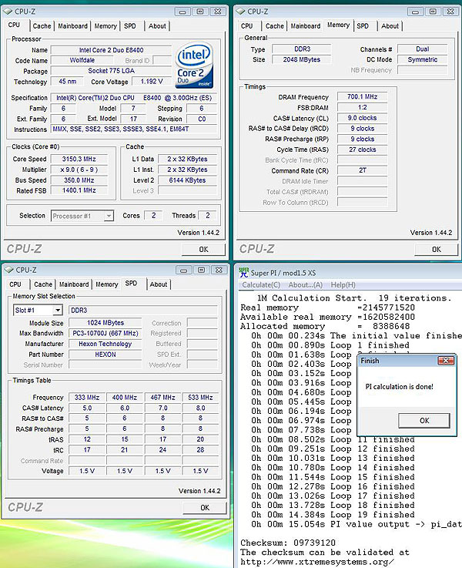The image size is (462, 568).
Task: Click the Core Speed value 3150.3 MHz
Action: [x=79, y=159]
